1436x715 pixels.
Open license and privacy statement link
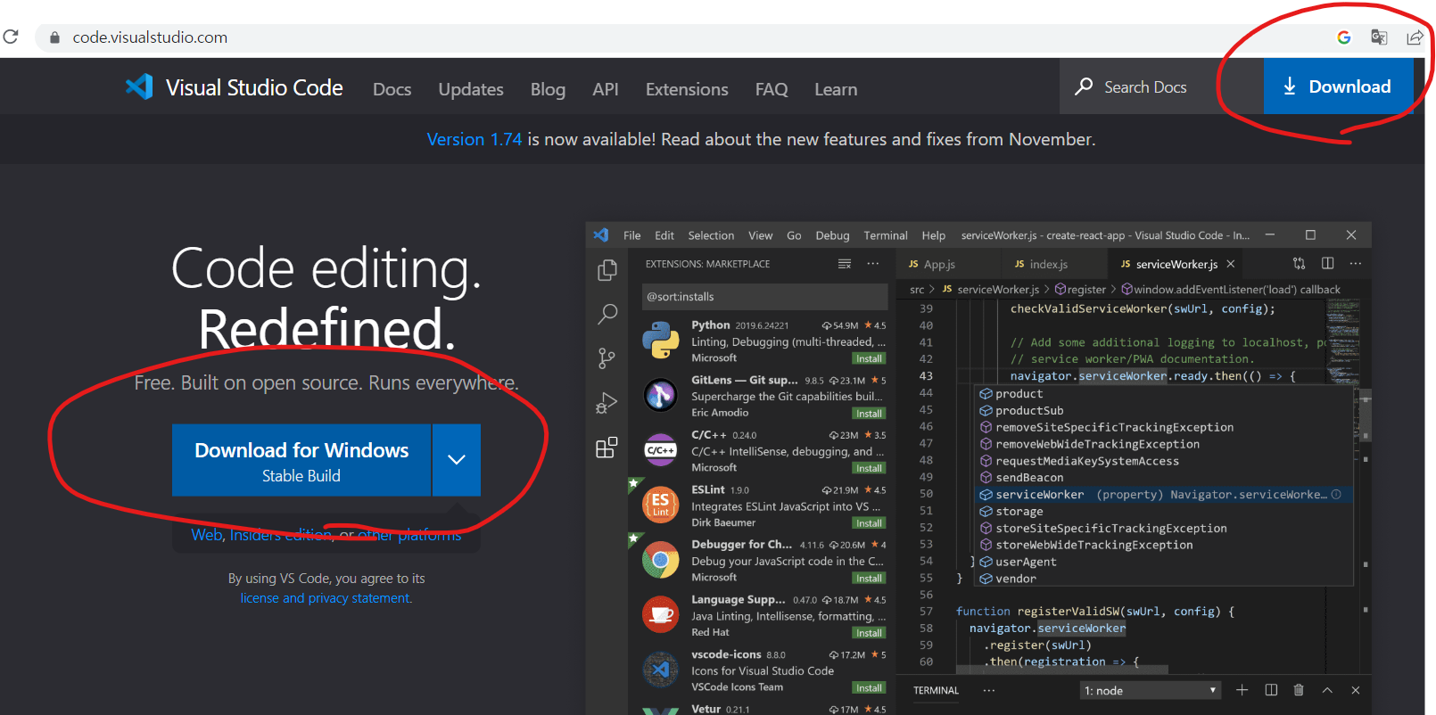326,598
